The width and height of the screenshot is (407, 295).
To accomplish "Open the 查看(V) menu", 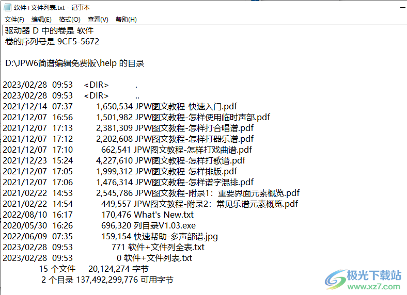I will pyautogui.click(x=98, y=20).
